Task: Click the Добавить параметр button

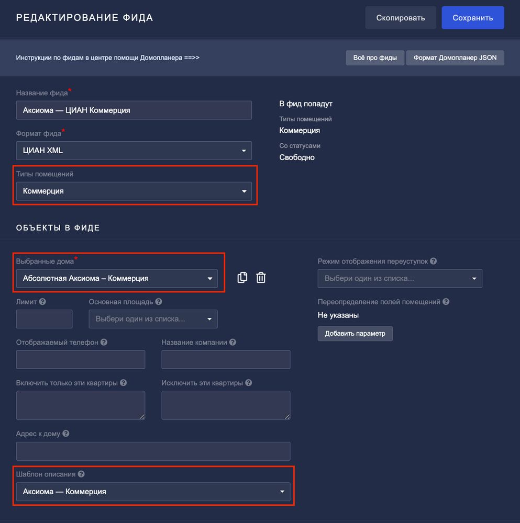Action: click(355, 334)
